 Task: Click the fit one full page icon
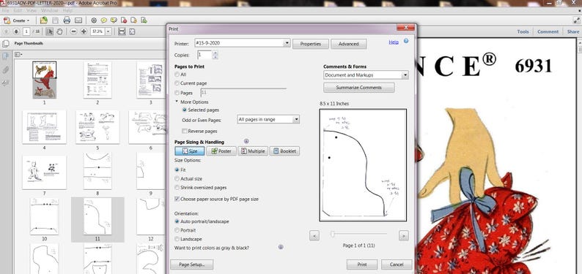(x=132, y=31)
